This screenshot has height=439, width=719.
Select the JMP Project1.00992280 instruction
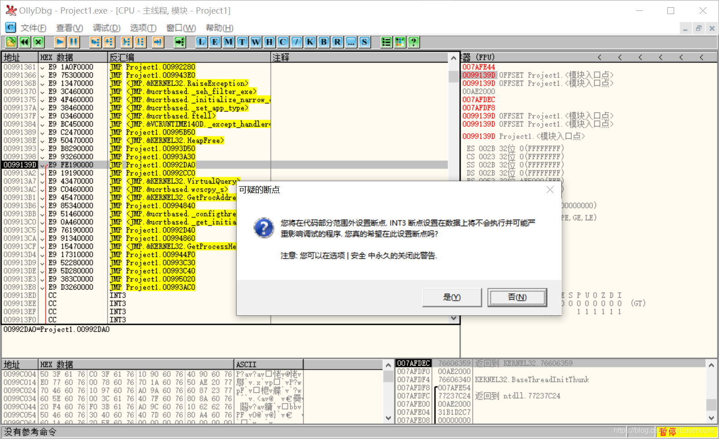click(152, 67)
